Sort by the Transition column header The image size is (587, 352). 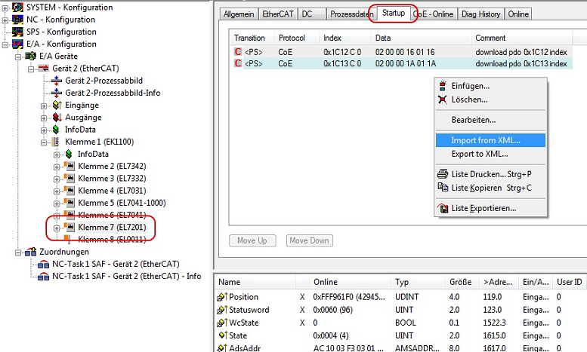pyautogui.click(x=252, y=38)
